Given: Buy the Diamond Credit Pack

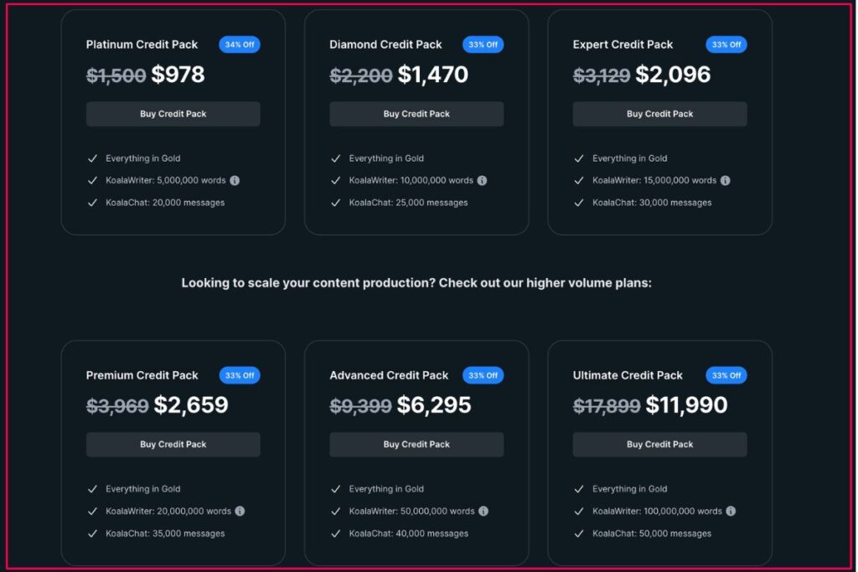Looking at the screenshot, I should pyautogui.click(x=416, y=114).
